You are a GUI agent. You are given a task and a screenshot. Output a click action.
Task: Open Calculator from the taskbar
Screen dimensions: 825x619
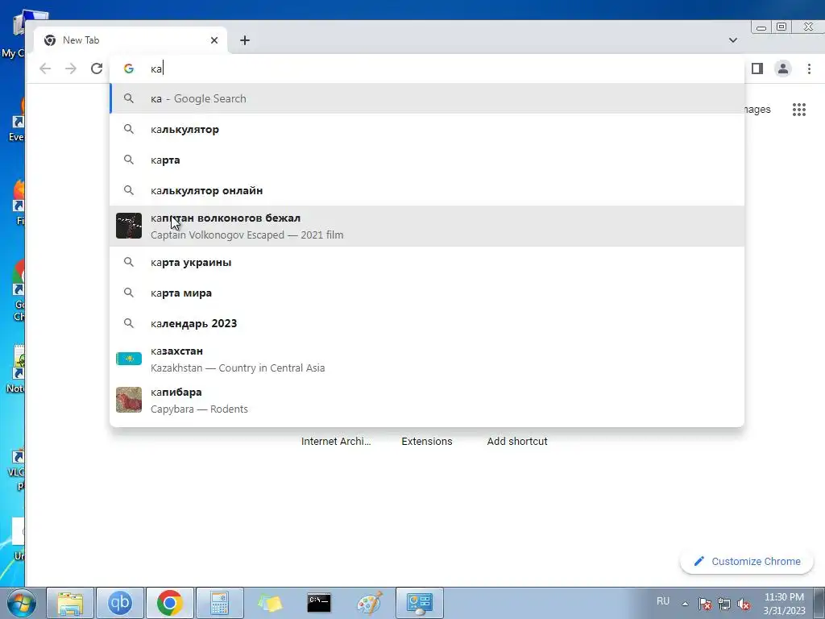(x=219, y=603)
